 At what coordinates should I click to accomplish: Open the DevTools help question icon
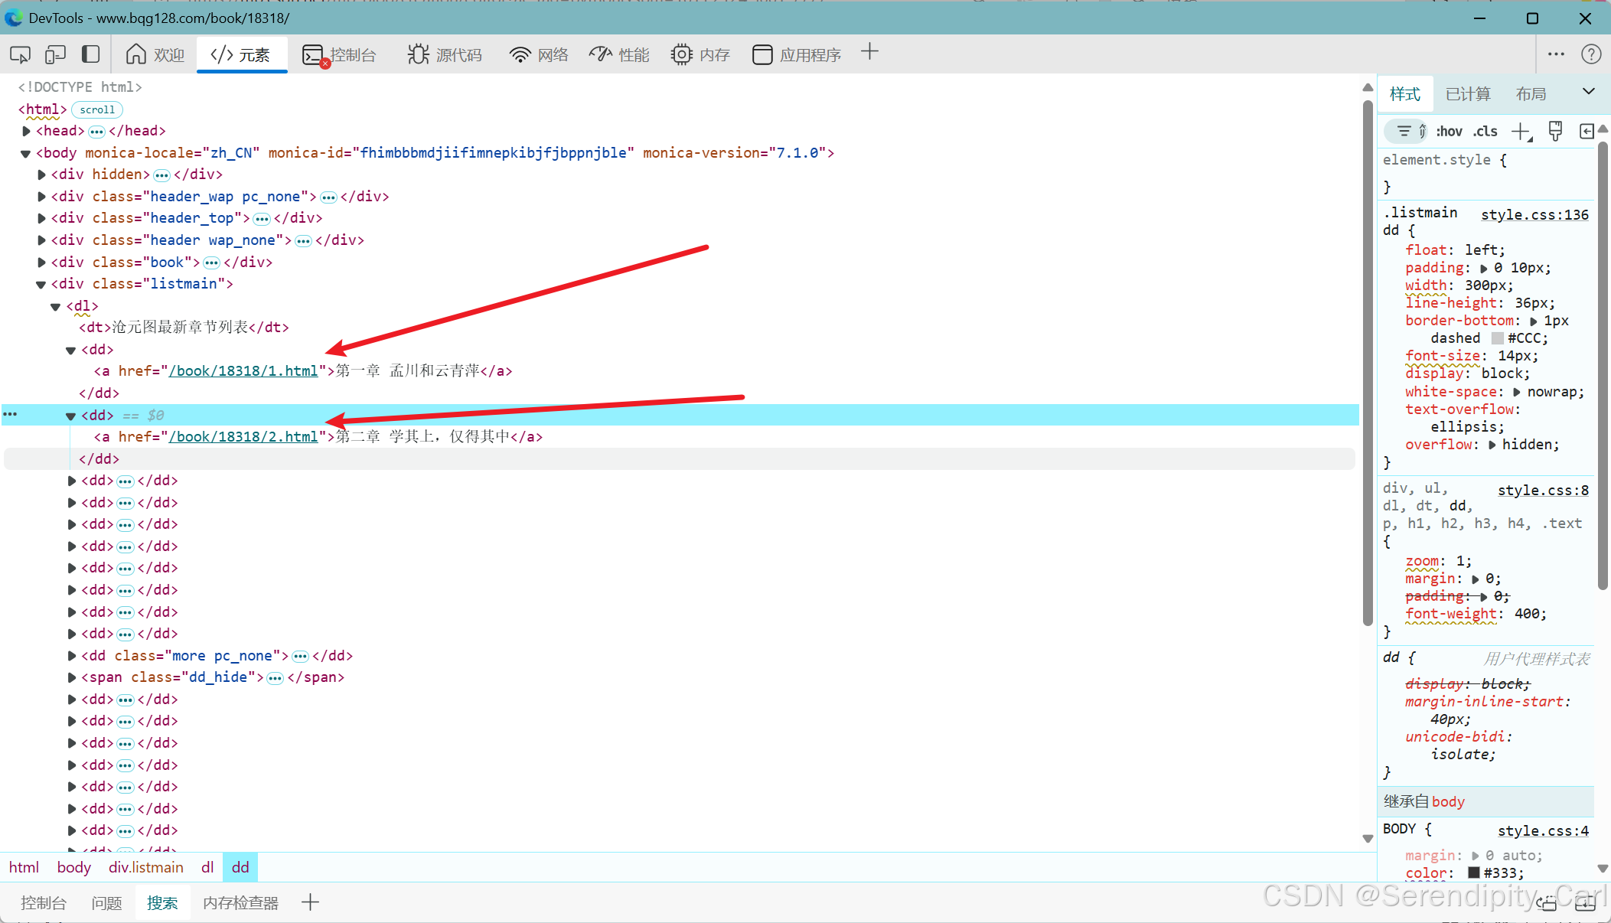coord(1591,54)
